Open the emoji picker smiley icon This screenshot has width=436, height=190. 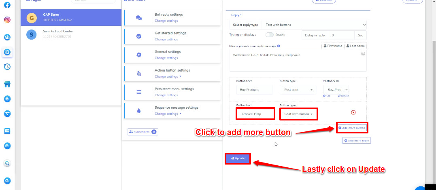click(x=363, y=54)
